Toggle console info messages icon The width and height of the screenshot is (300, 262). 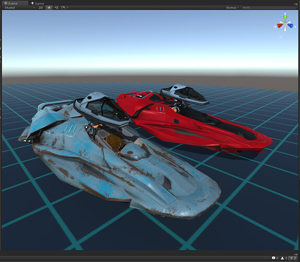[x=275, y=258]
